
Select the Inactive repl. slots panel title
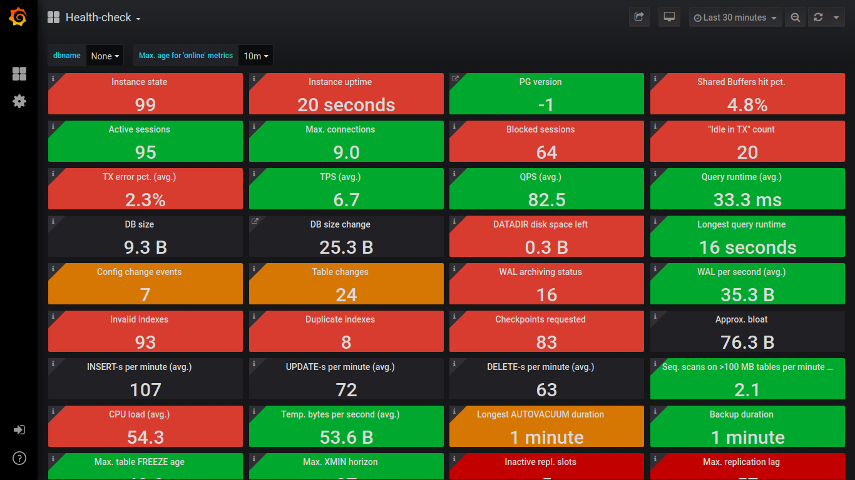(x=540, y=462)
